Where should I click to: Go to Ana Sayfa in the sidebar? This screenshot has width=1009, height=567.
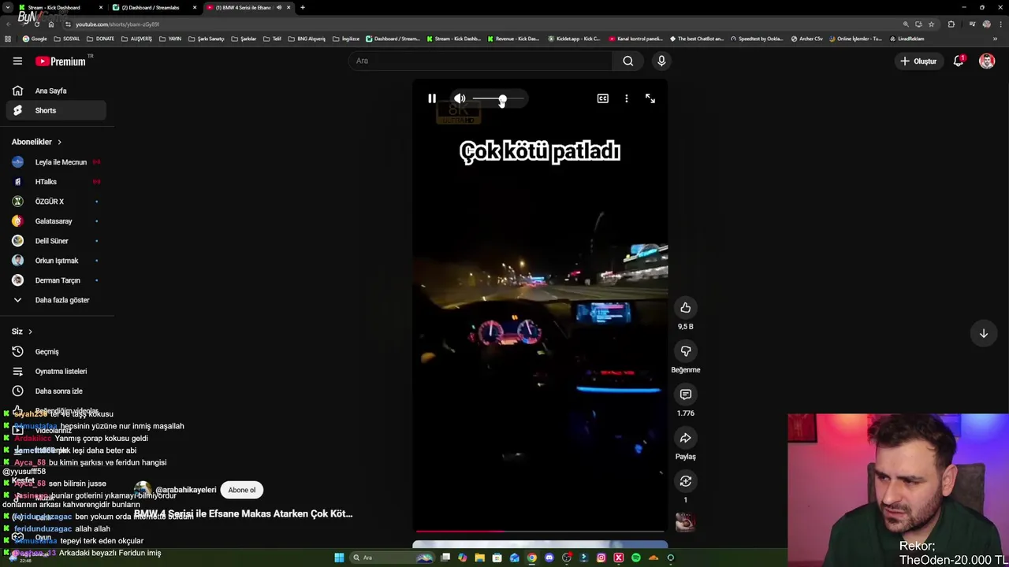[55, 91]
